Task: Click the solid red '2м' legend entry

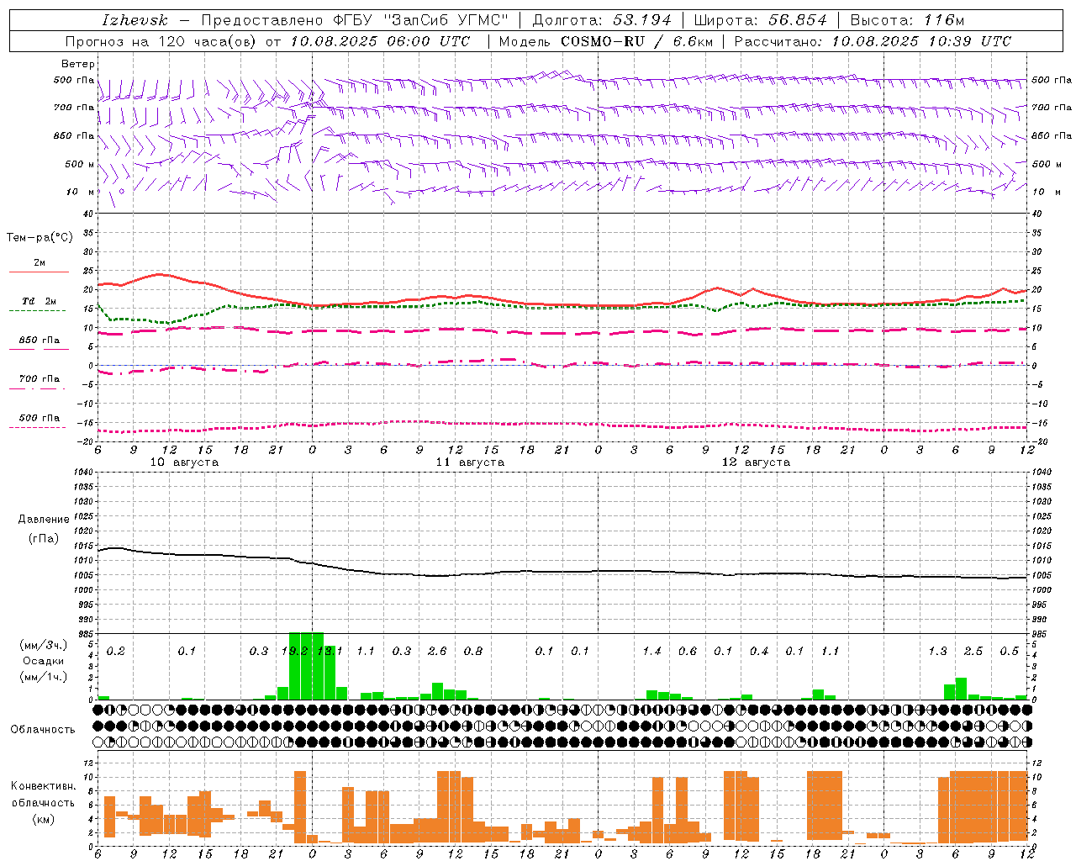Action: click(x=39, y=263)
